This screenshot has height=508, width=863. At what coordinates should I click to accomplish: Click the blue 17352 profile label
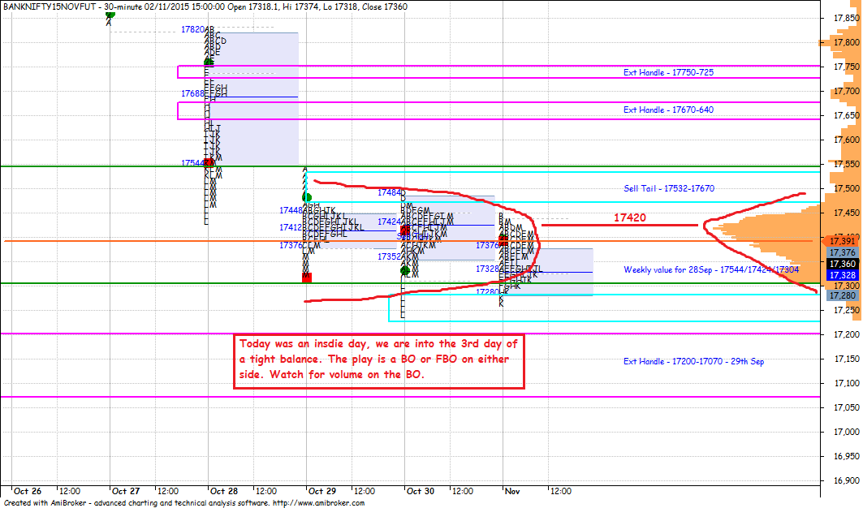click(x=389, y=256)
